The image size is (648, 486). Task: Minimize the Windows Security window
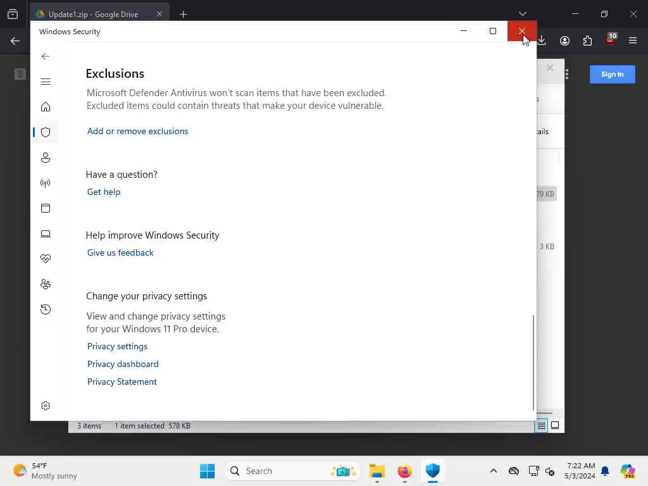(x=464, y=31)
